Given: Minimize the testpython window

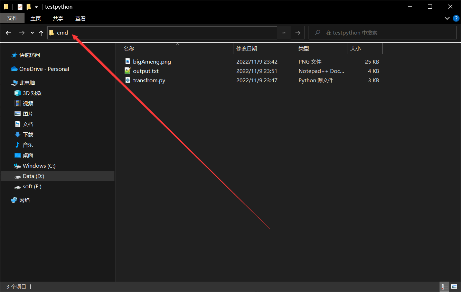Looking at the screenshot, I should point(410,7).
